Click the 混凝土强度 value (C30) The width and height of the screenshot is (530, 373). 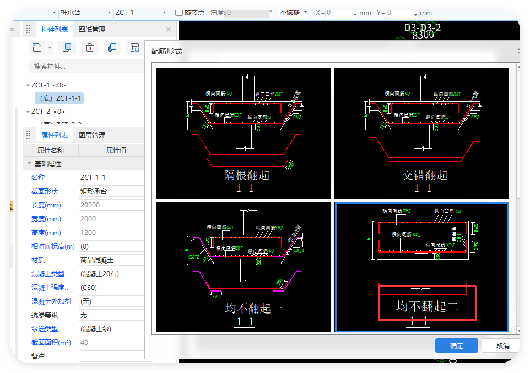click(x=111, y=288)
